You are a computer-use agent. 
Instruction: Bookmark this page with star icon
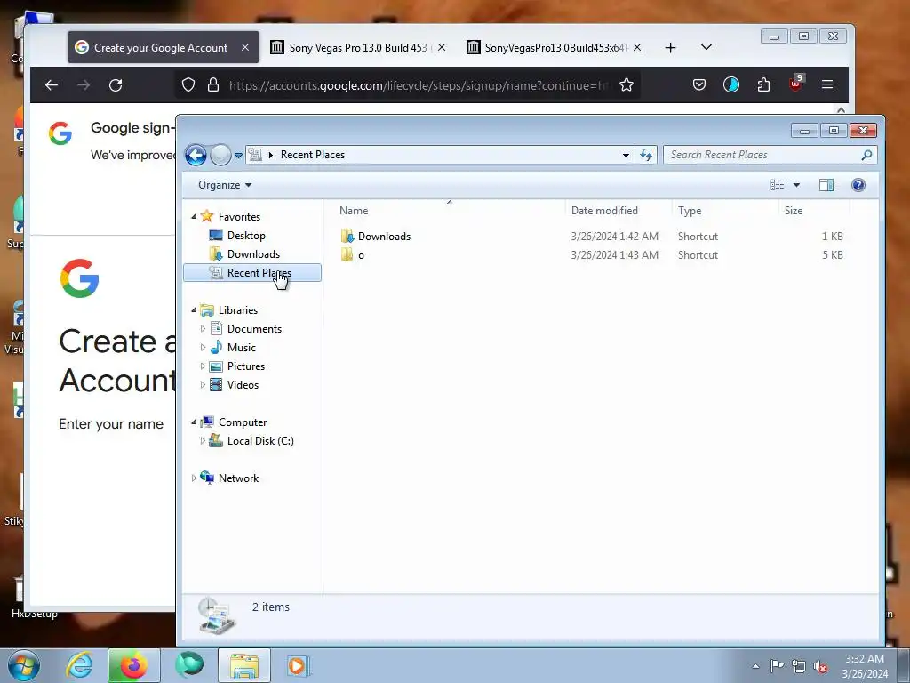[627, 85]
